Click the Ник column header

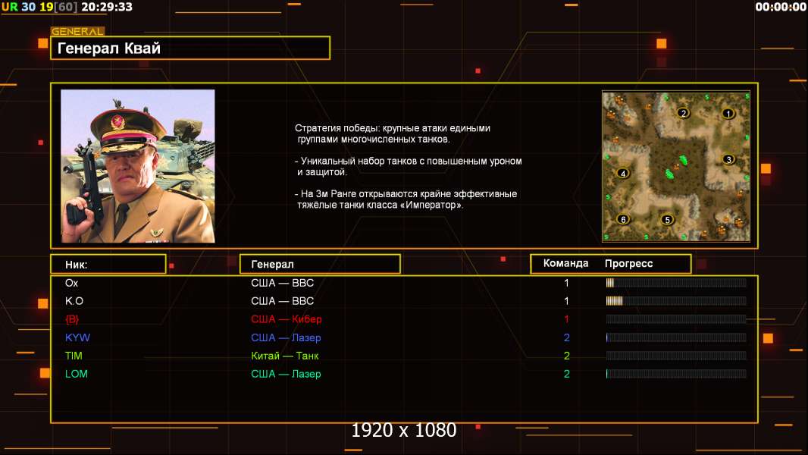(108, 264)
